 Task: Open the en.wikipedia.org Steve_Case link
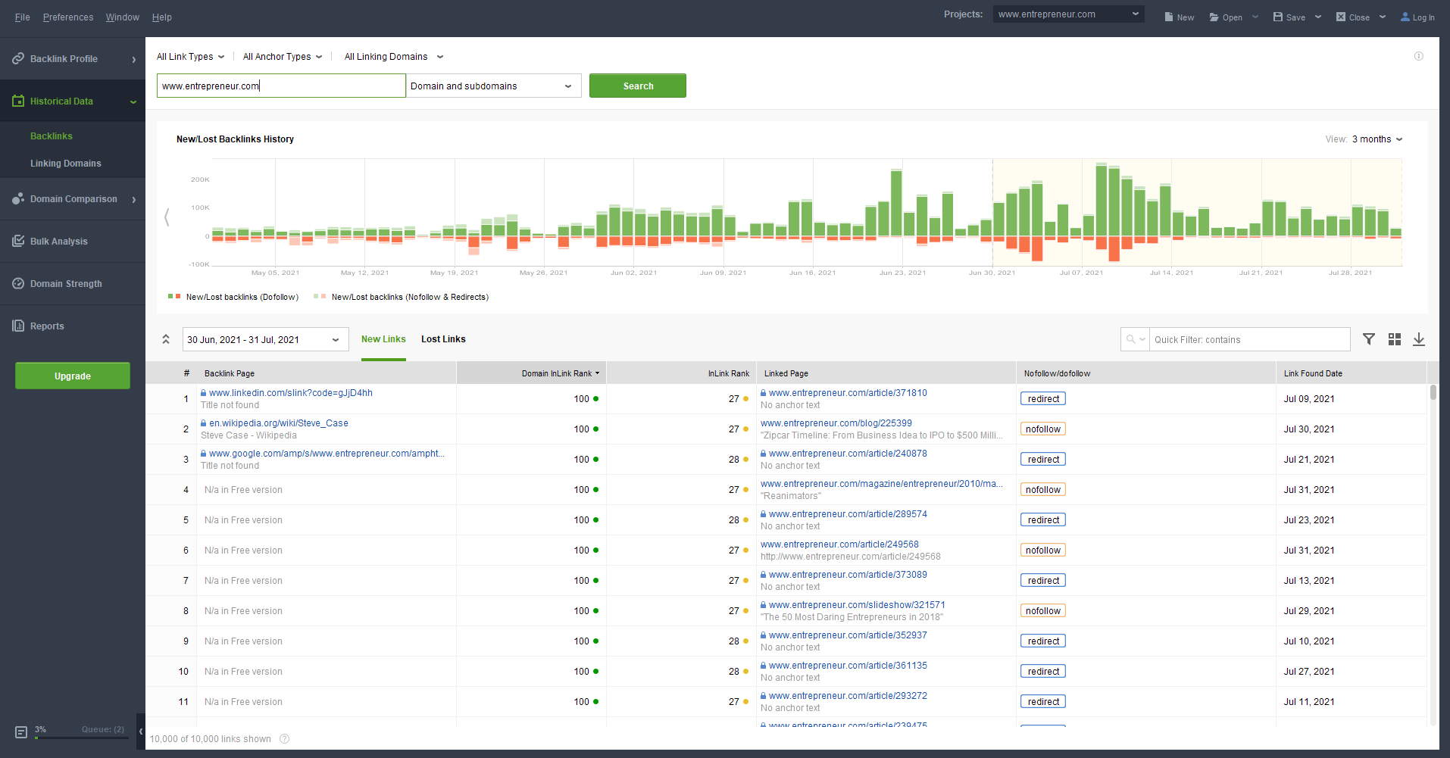coord(279,423)
